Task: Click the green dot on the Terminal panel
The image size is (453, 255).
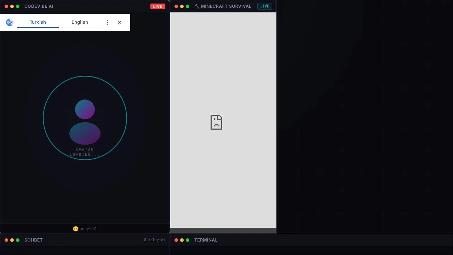Action: point(188,240)
